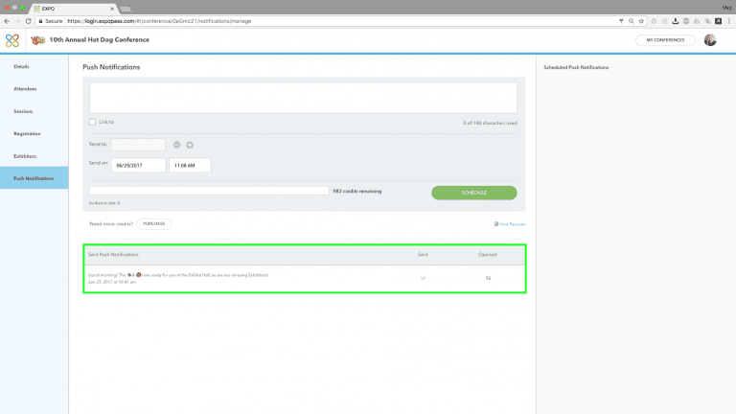This screenshot has height=414, width=736.
Task: Open the Attendees sidebar section
Action: pos(26,89)
